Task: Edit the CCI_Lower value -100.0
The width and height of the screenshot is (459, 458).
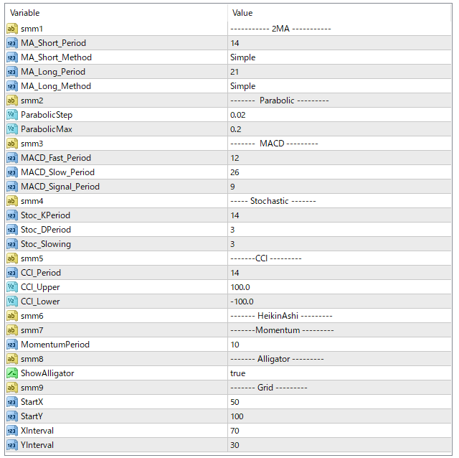Action: tap(242, 302)
